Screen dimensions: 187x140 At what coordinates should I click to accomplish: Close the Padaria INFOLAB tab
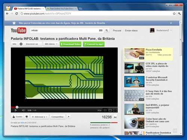pos(43,9)
